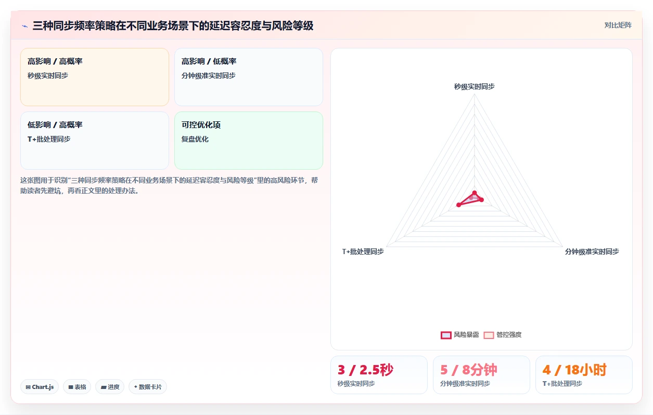Click the 进度 tag
653x415 pixels.
click(110, 387)
